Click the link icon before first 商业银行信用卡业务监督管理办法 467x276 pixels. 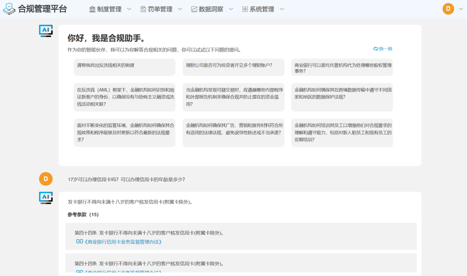[79, 242]
